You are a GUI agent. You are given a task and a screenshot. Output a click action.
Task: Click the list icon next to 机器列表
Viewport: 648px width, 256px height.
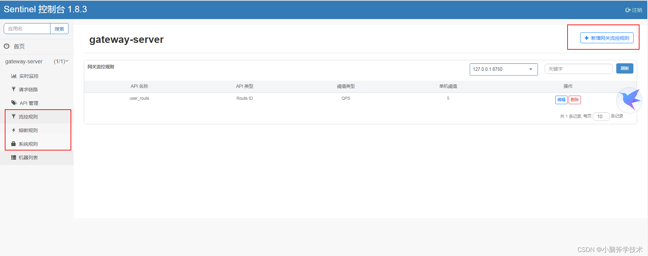coord(14,157)
